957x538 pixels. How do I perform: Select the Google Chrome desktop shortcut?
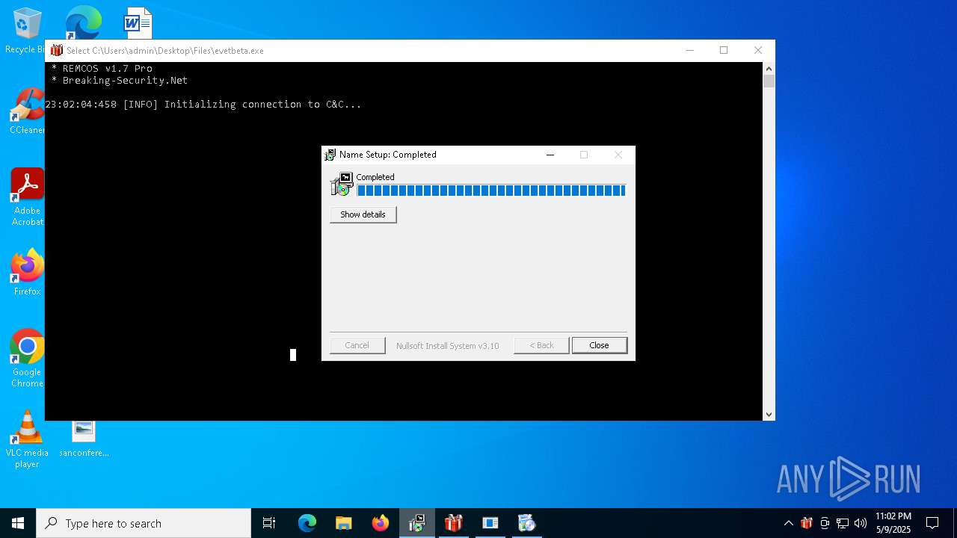click(x=27, y=359)
